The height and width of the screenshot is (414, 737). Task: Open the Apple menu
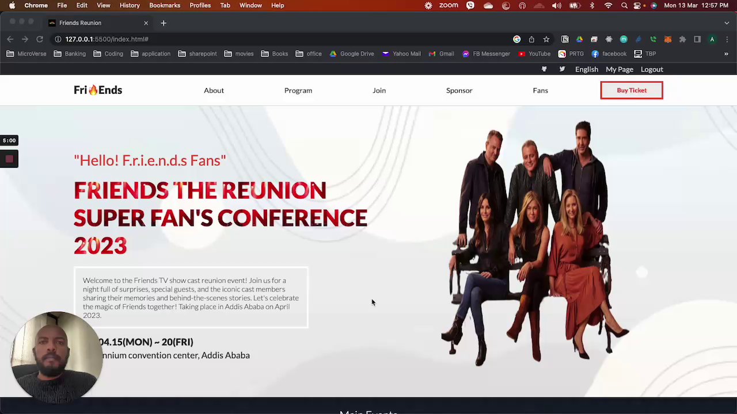[x=12, y=5]
